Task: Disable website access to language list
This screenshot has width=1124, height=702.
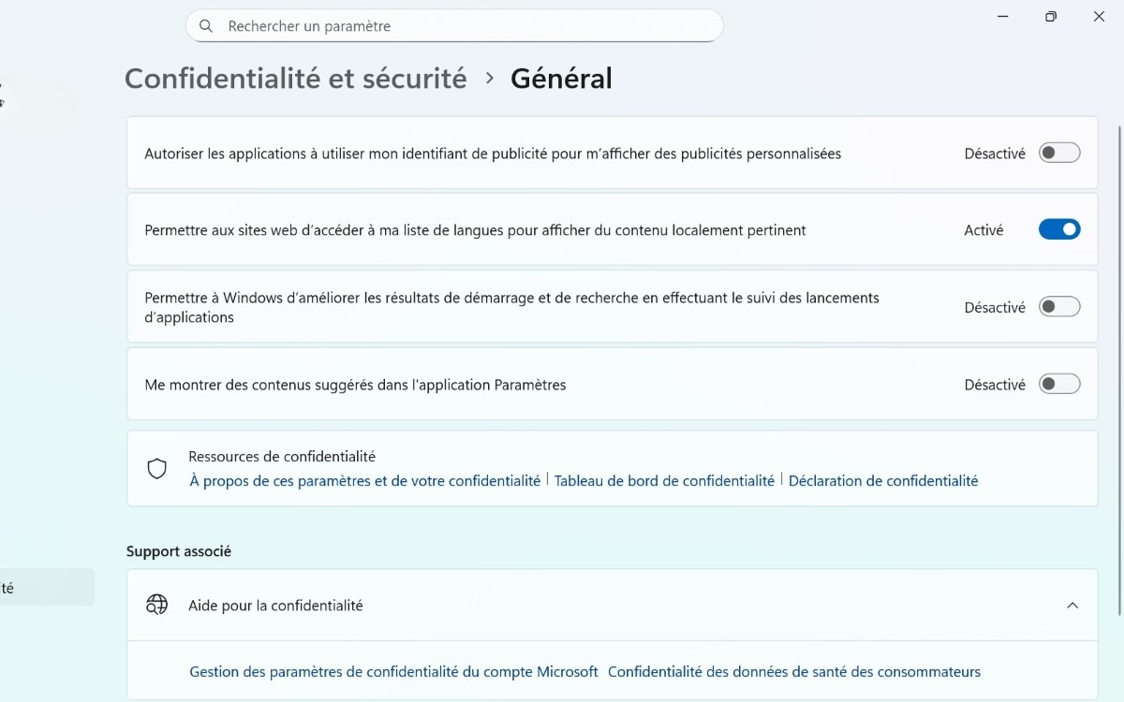Action: pyautogui.click(x=1059, y=229)
